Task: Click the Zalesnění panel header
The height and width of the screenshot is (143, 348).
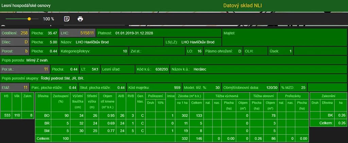Action: 328,96
